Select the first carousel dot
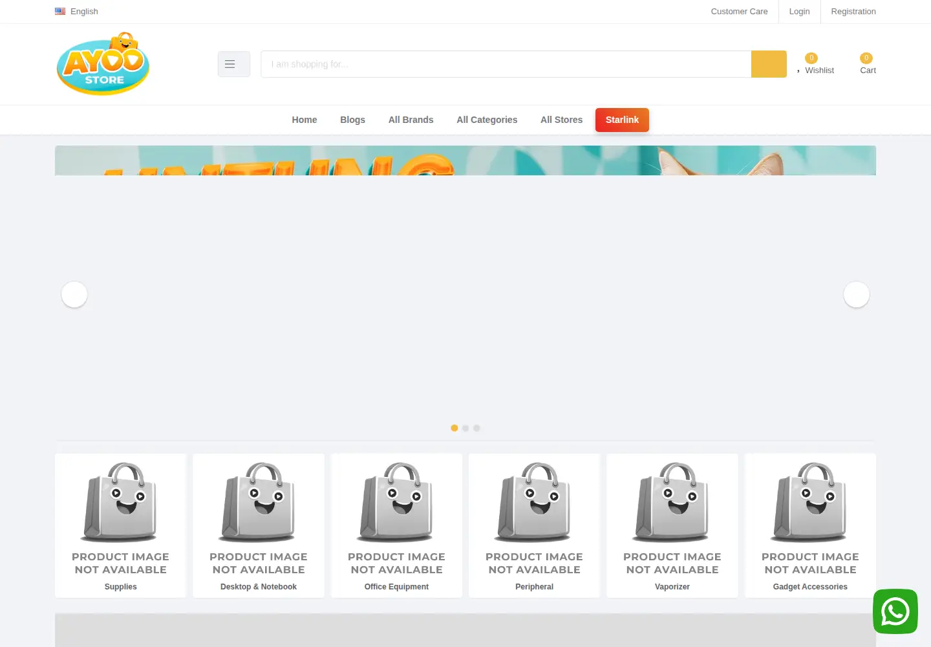The width and height of the screenshot is (931, 647). pyautogui.click(x=455, y=428)
